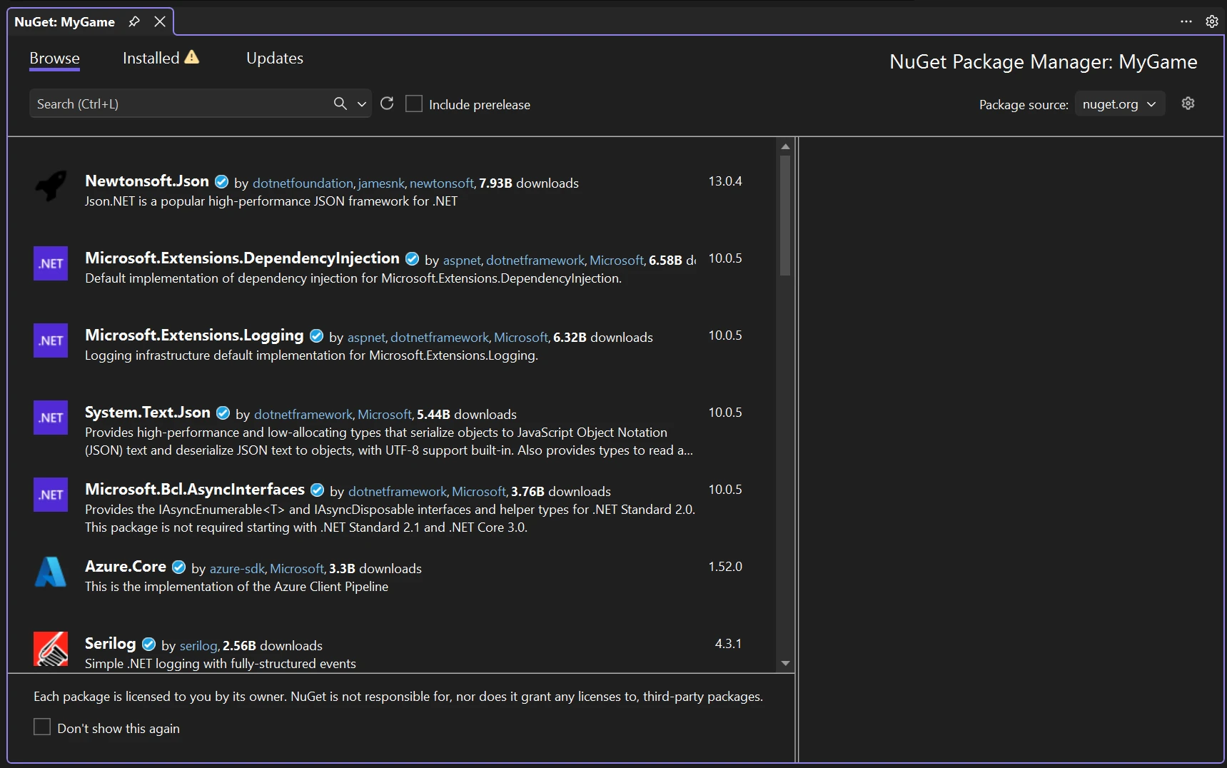
Task: Click the Microsoft.Bcl.AsyncInterfaces .NET icon
Action: [51, 495]
